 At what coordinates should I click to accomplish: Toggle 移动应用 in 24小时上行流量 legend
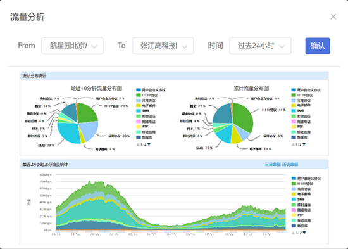pos(301,220)
